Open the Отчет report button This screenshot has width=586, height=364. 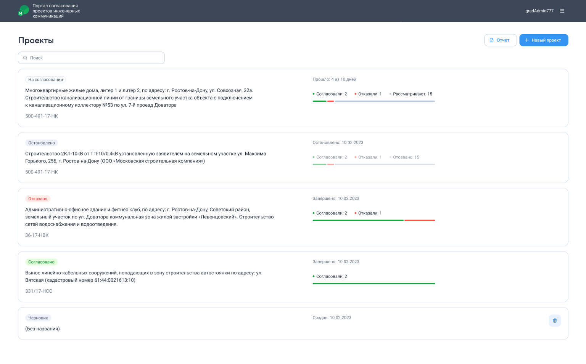[500, 40]
